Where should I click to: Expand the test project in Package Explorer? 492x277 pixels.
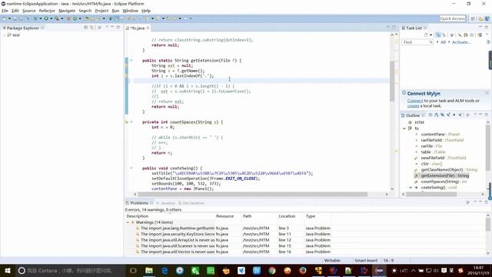5,35
